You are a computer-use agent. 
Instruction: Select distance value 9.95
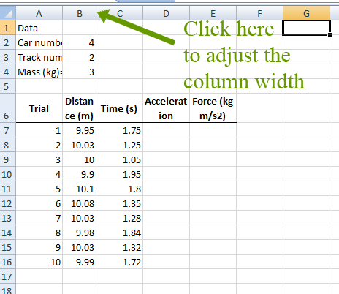[80, 130]
